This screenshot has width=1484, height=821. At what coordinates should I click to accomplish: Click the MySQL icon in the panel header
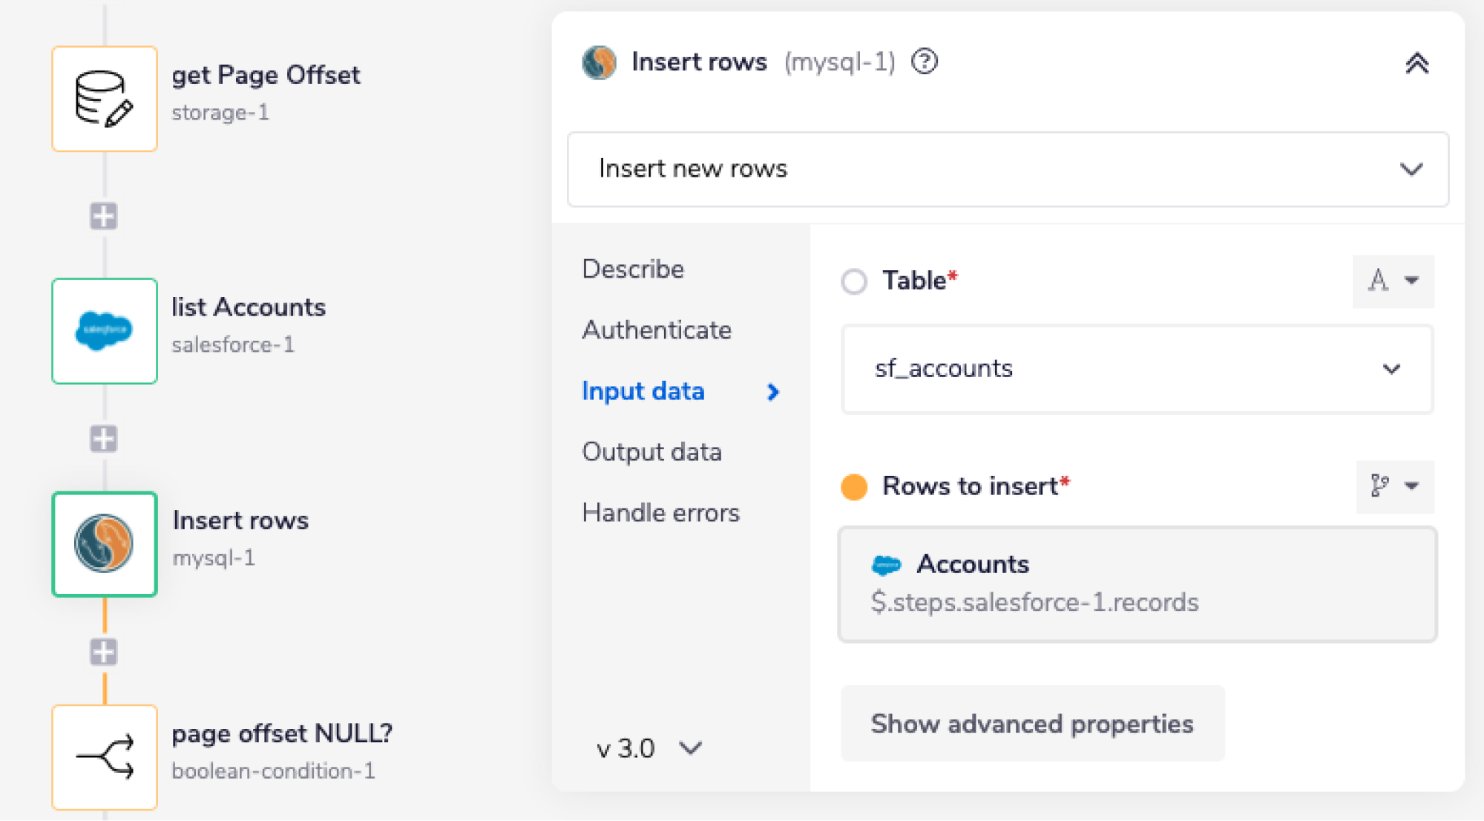(x=599, y=62)
